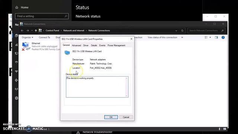
Task: Select the Ethernet icon in Settings sidebar
Action: click(x=16, y=53)
